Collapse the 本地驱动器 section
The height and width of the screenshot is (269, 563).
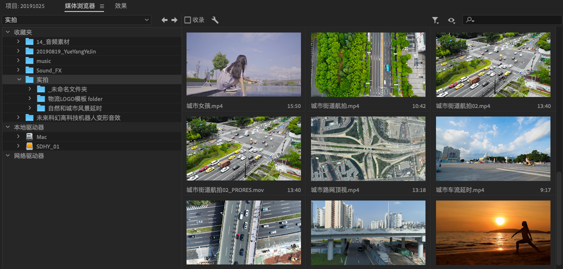[8, 127]
